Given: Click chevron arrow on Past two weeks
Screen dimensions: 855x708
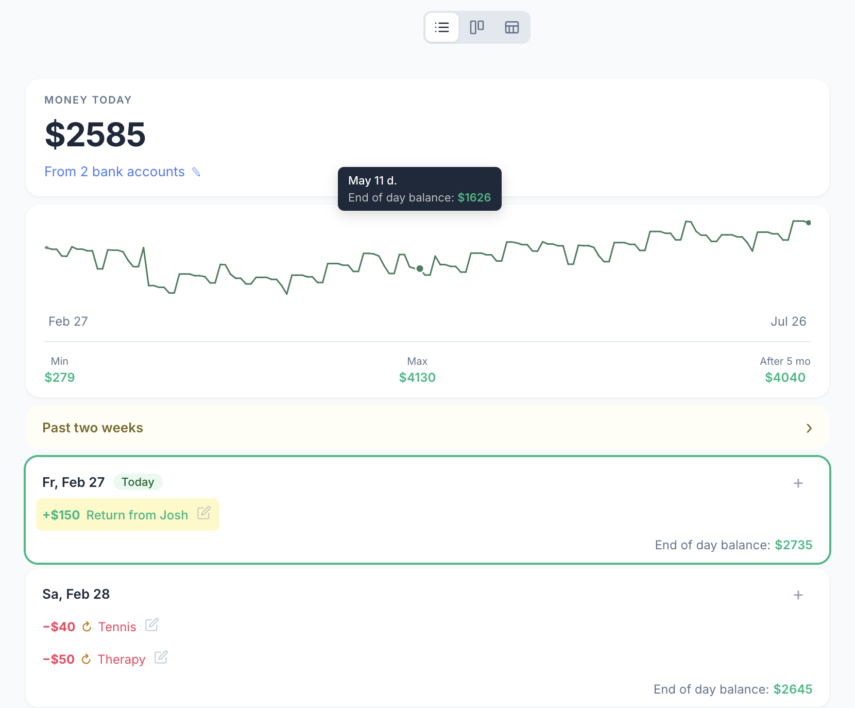Looking at the screenshot, I should point(809,428).
